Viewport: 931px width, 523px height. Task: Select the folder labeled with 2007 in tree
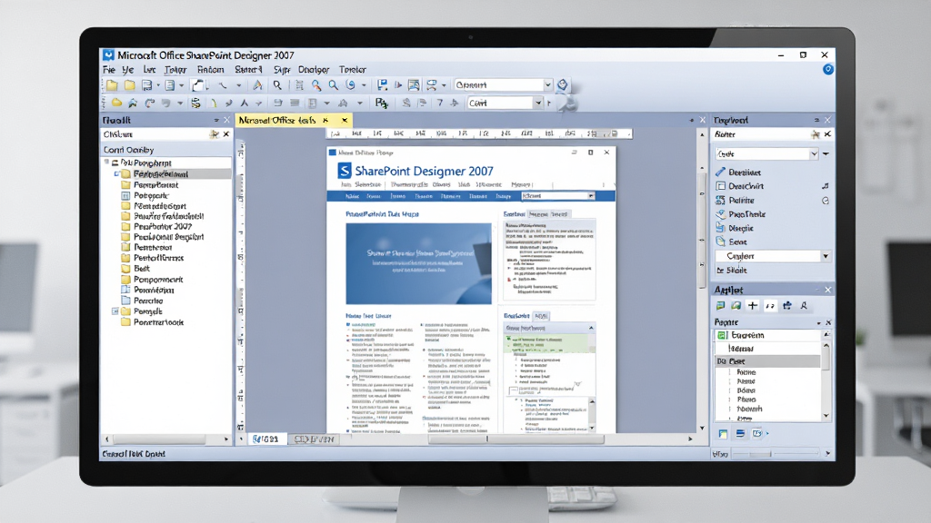156,226
